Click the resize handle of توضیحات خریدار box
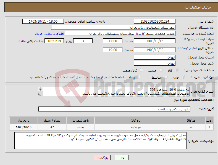This screenshot has height=165, width=218. click(16, 148)
